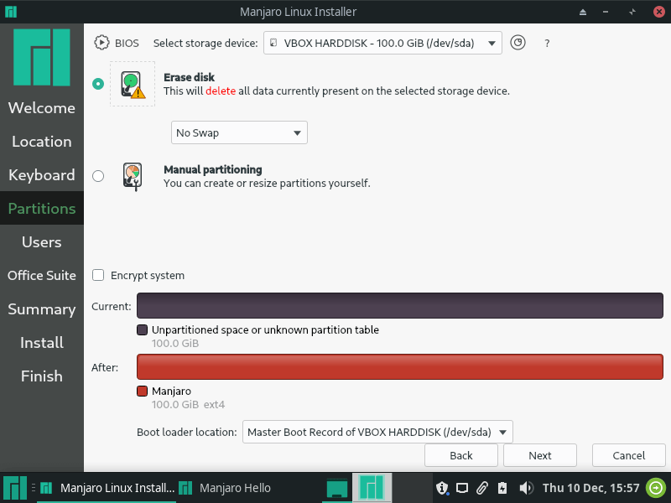671x503 pixels.
Task: Open the Boot loader location dropdown
Action: point(377,432)
